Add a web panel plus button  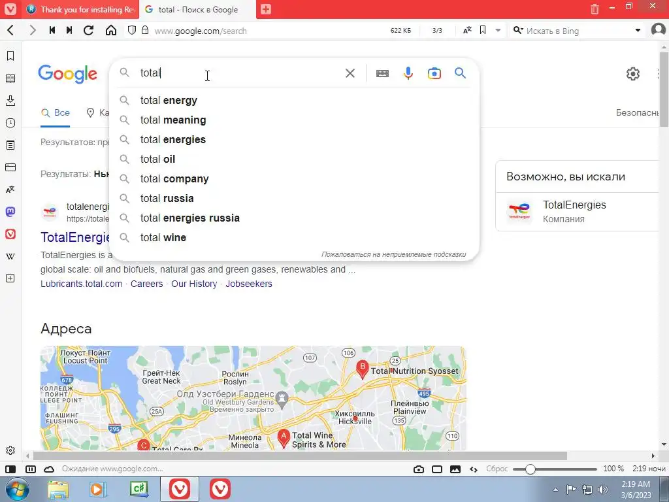point(10,278)
